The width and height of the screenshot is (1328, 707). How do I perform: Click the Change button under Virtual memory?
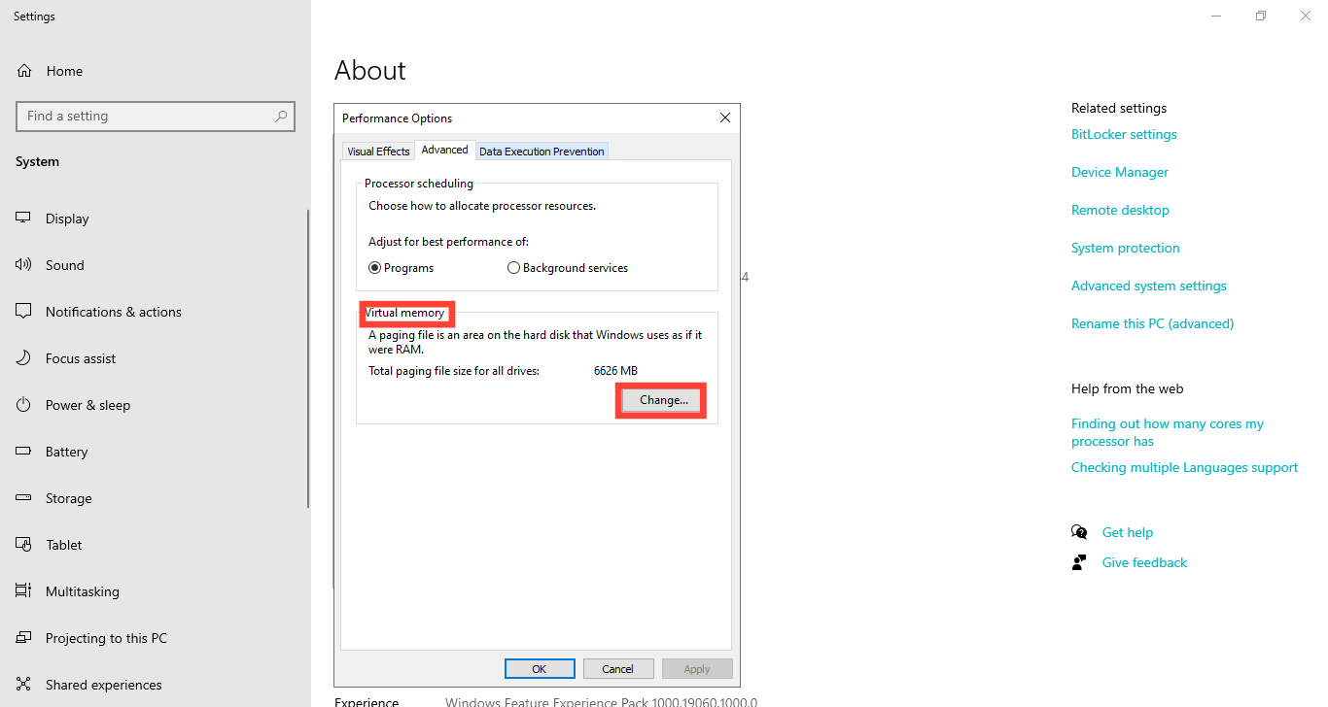point(660,399)
